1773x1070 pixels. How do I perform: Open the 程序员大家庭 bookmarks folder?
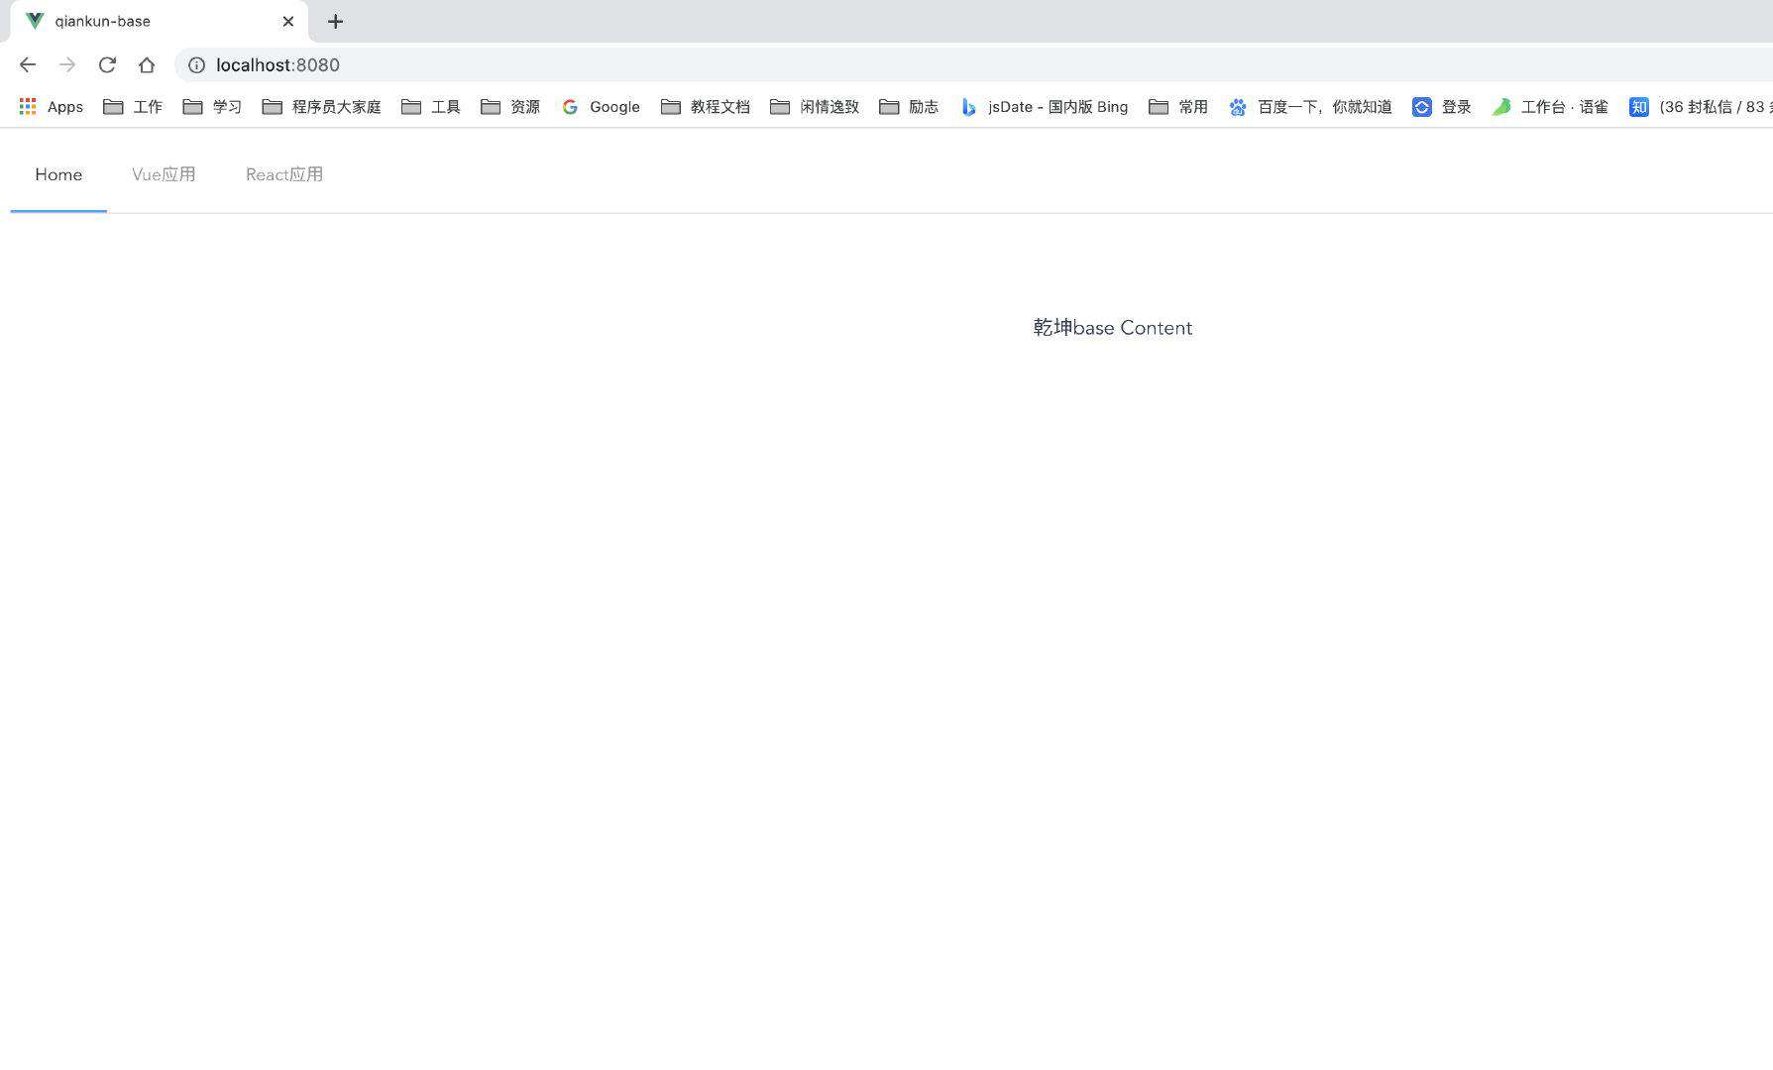point(321,106)
